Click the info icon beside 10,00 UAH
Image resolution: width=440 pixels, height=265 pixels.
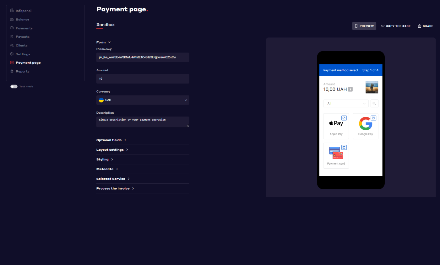[x=350, y=89]
